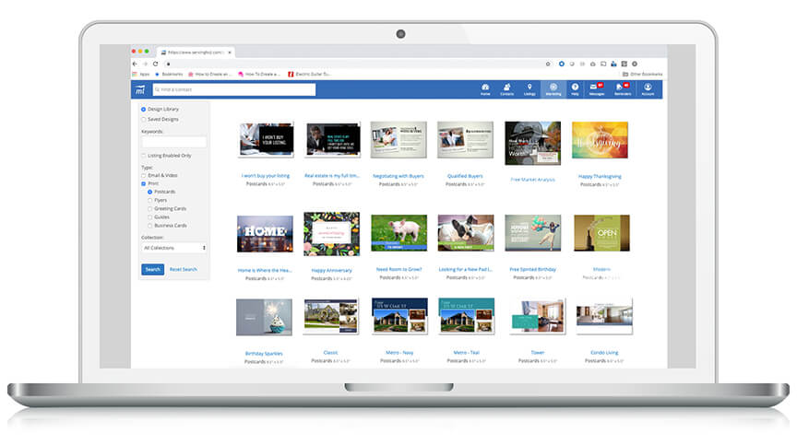
Task: Open the Classic listing thumbnail
Action: click(331, 316)
